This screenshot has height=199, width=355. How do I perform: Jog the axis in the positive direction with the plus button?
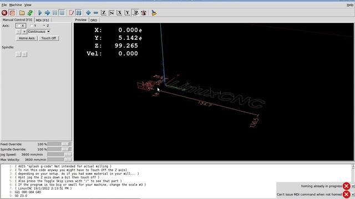tap(24, 32)
